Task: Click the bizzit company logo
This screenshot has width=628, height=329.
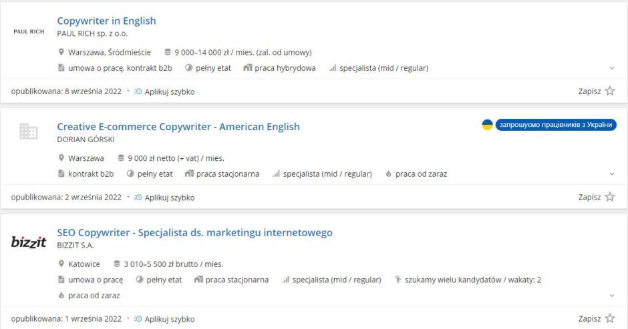Action: pos(29,242)
